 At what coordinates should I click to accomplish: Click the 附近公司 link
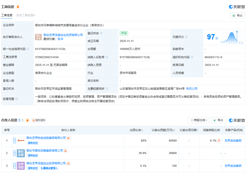click(x=192, y=89)
